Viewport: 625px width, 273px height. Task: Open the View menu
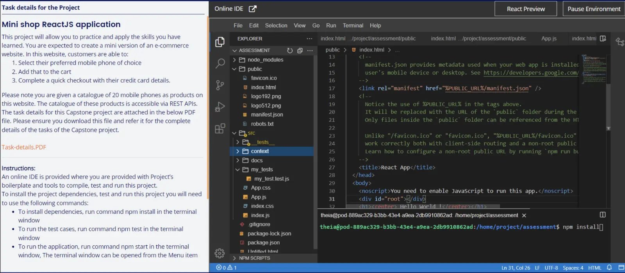coord(300,25)
